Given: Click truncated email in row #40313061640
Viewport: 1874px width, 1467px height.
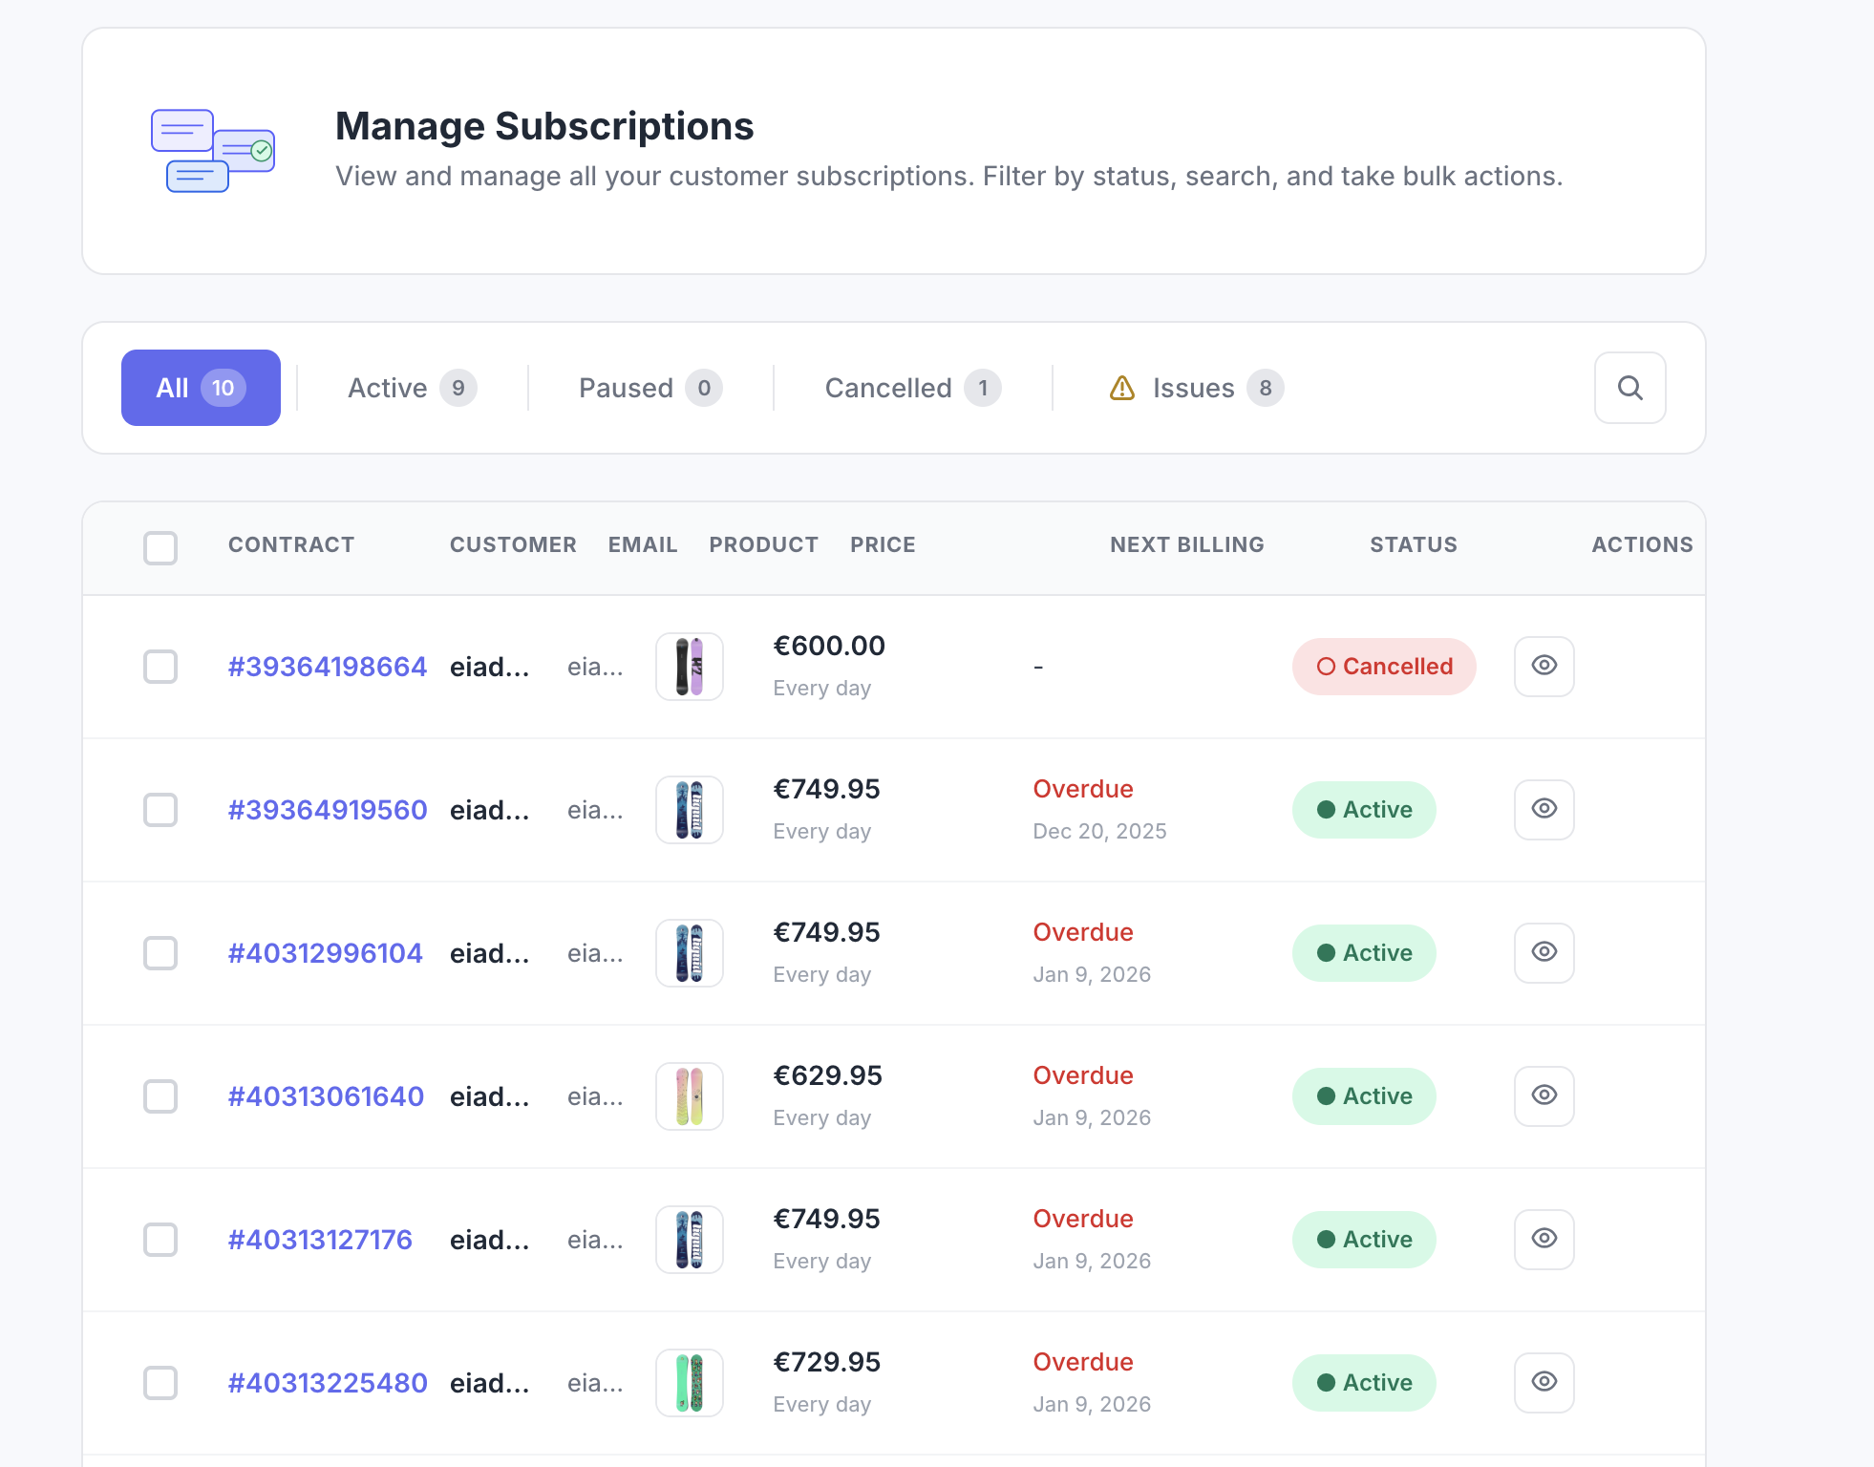Looking at the screenshot, I should [x=595, y=1096].
